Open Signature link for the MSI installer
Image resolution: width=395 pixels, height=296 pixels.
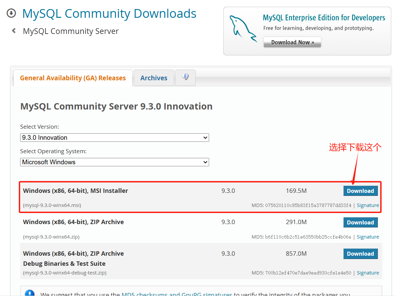click(x=368, y=205)
